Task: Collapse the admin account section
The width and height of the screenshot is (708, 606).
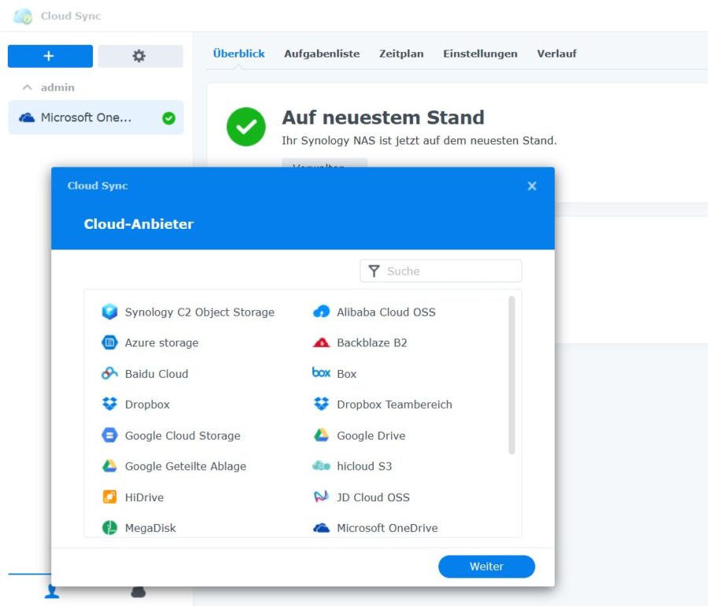Action: point(28,87)
